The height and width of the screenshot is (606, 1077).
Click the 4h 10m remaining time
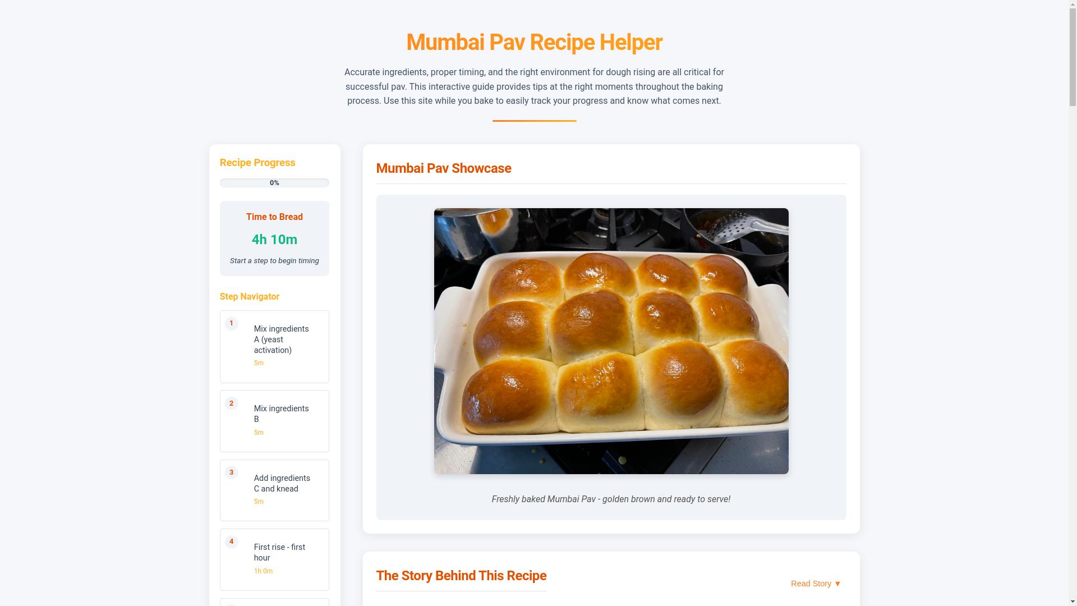point(274,240)
